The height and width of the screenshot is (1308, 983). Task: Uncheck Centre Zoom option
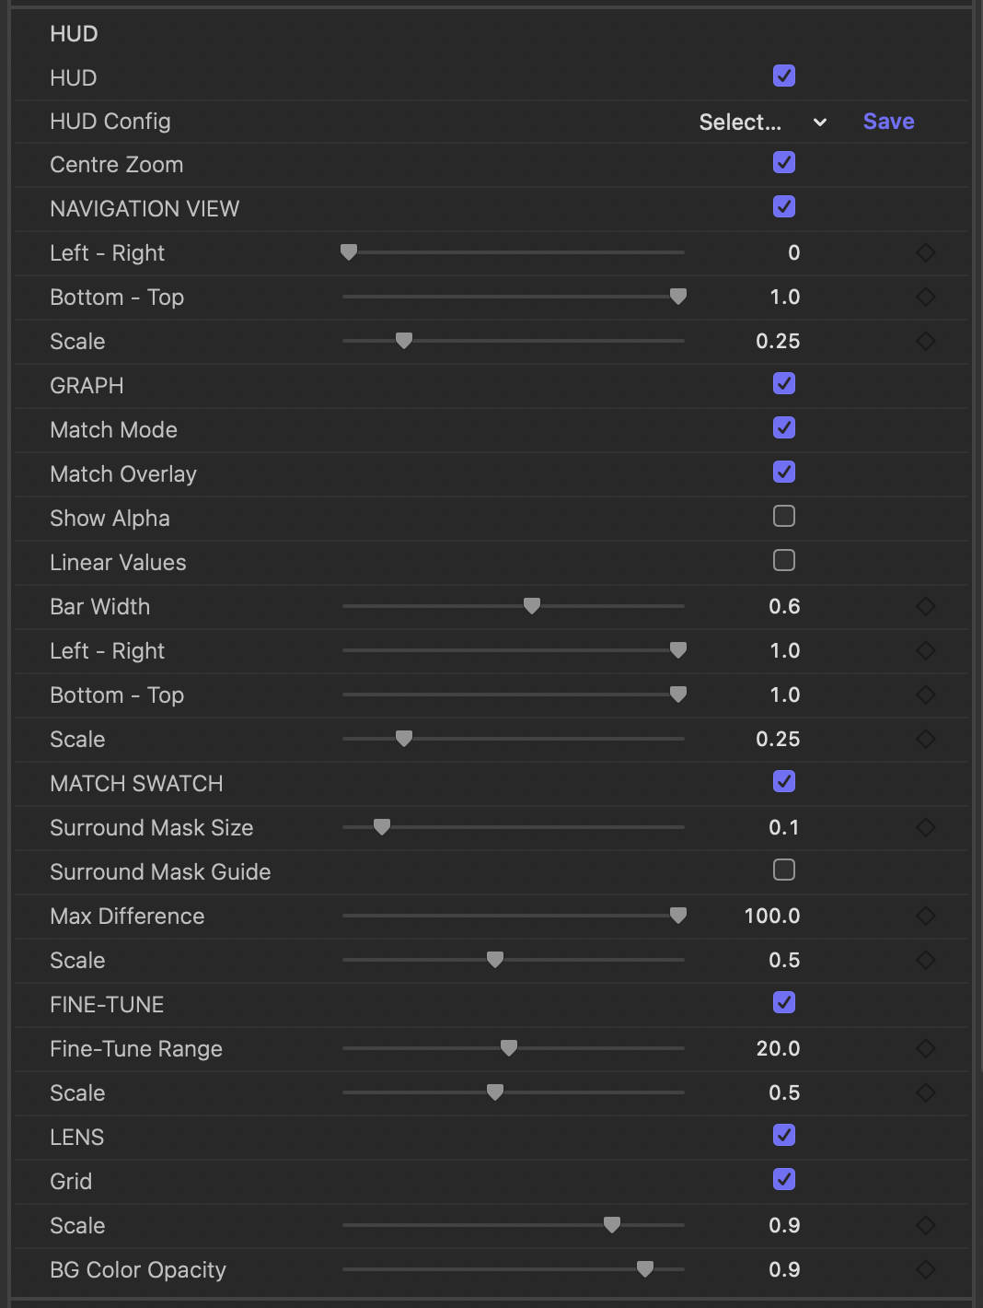click(784, 163)
